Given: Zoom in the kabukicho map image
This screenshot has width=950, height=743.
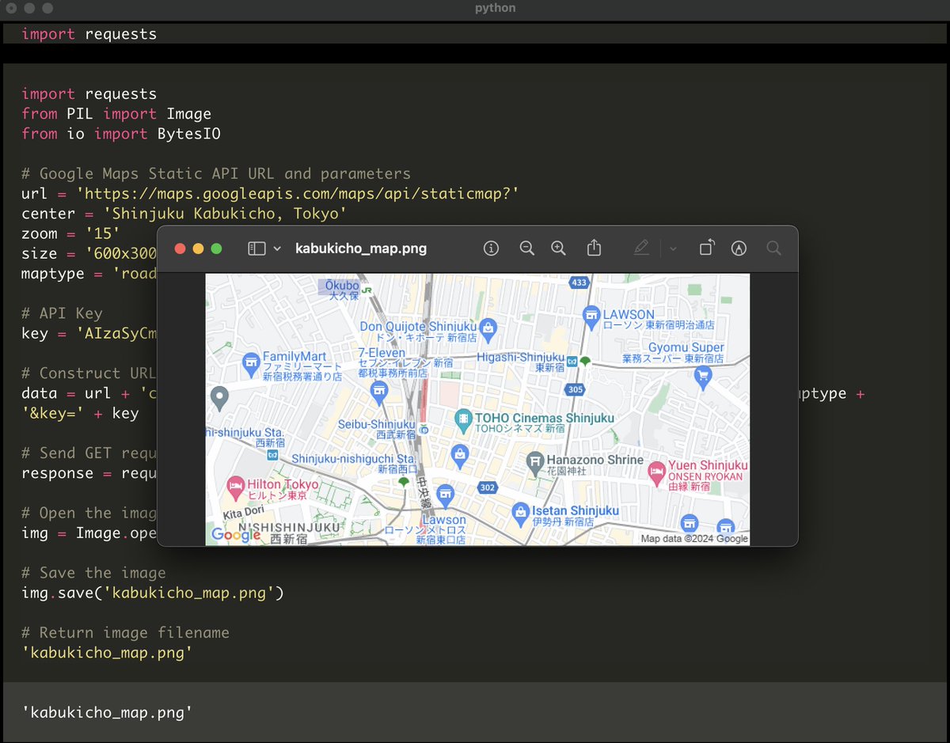Looking at the screenshot, I should [558, 248].
